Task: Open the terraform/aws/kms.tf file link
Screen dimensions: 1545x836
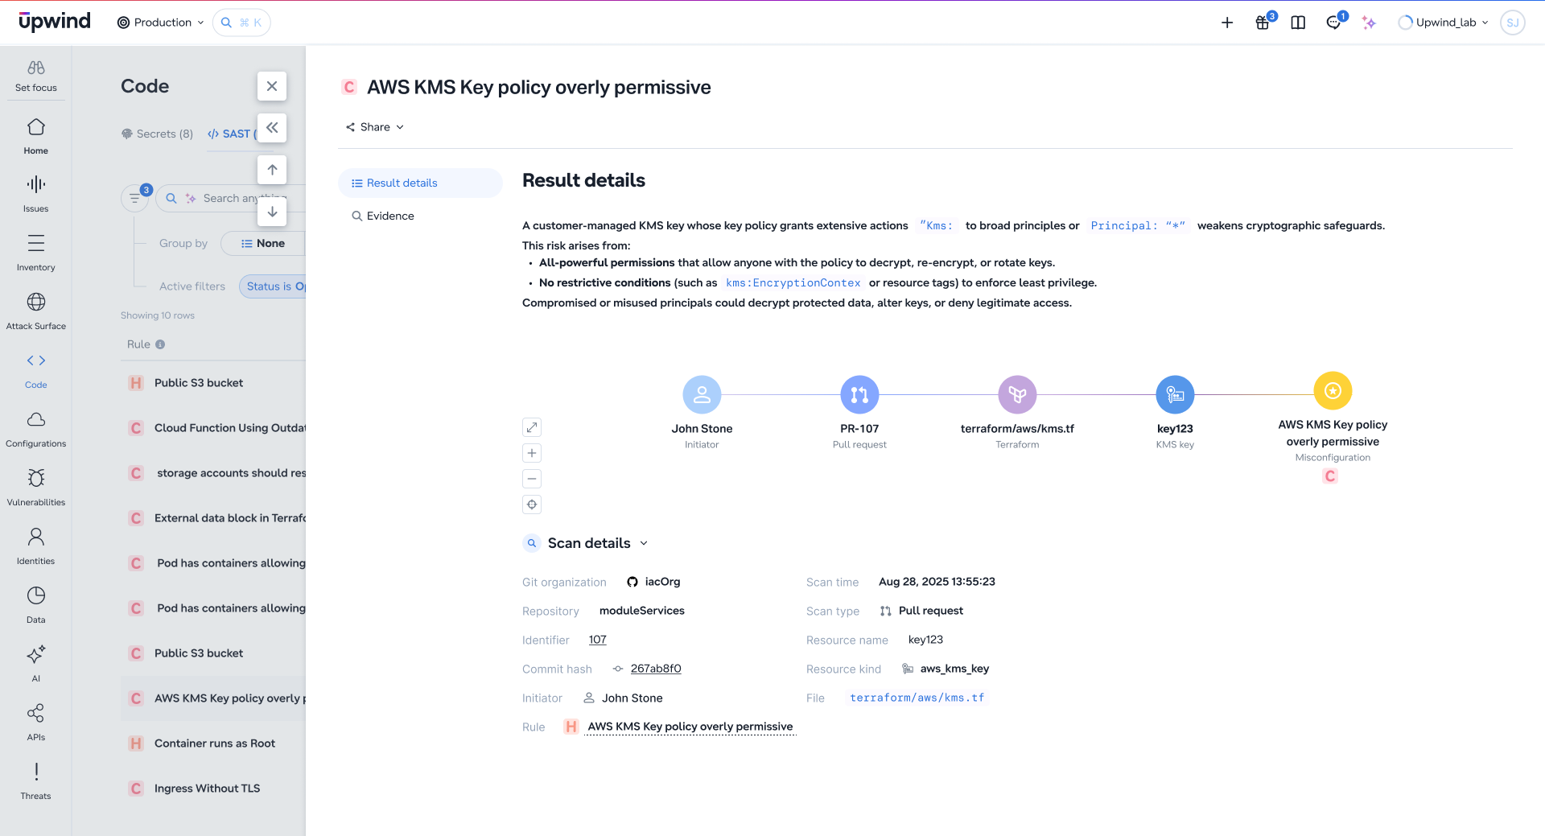Action: pos(917,698)
